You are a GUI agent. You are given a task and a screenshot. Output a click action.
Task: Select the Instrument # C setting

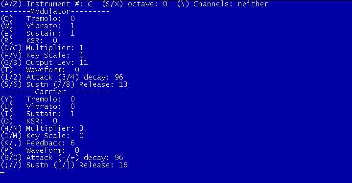(x=47, y=4)
